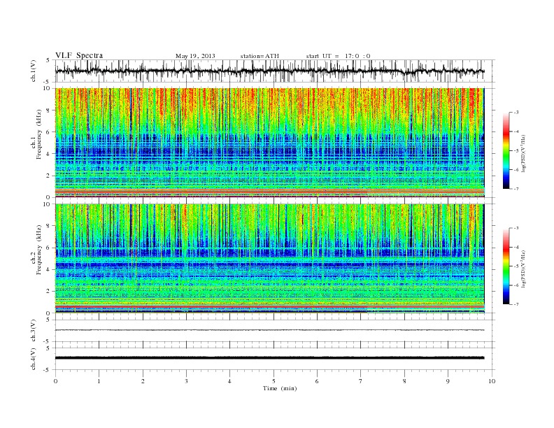
Task: Click the ch.4 thick voltage trace
Action: tap(270, 358)
